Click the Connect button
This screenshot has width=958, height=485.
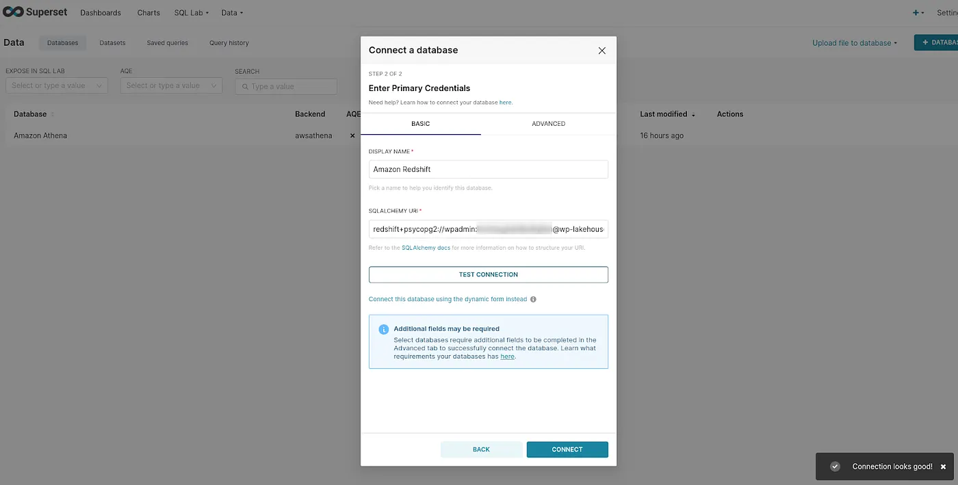[x=567, y=449]
